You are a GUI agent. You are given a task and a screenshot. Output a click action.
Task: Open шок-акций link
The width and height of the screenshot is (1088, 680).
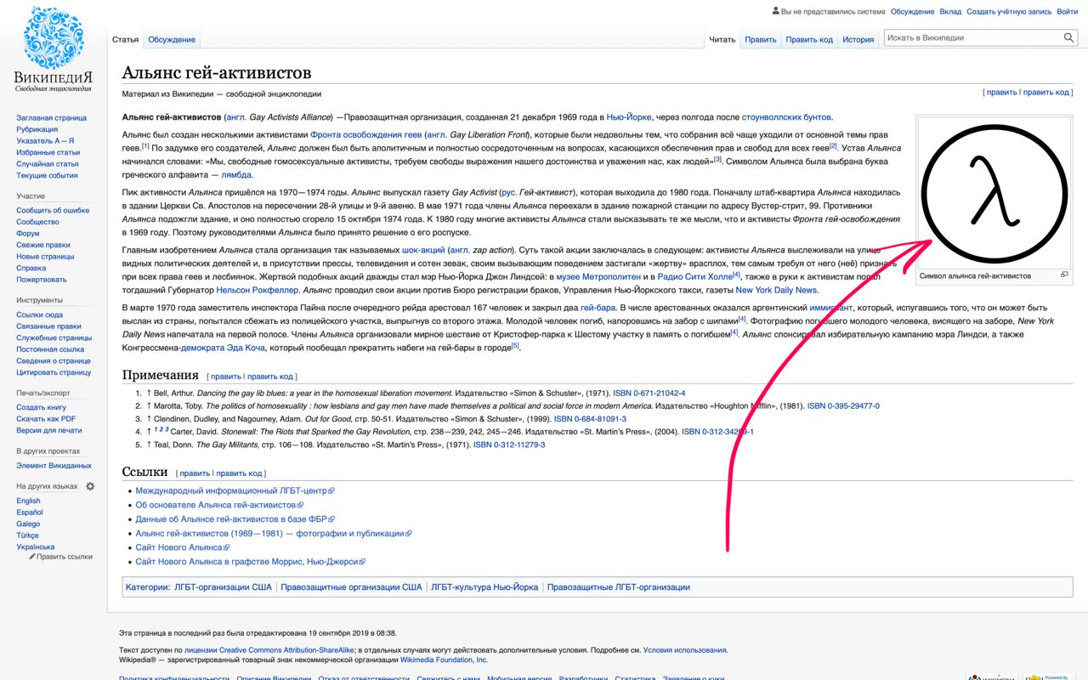click(423, 250)
